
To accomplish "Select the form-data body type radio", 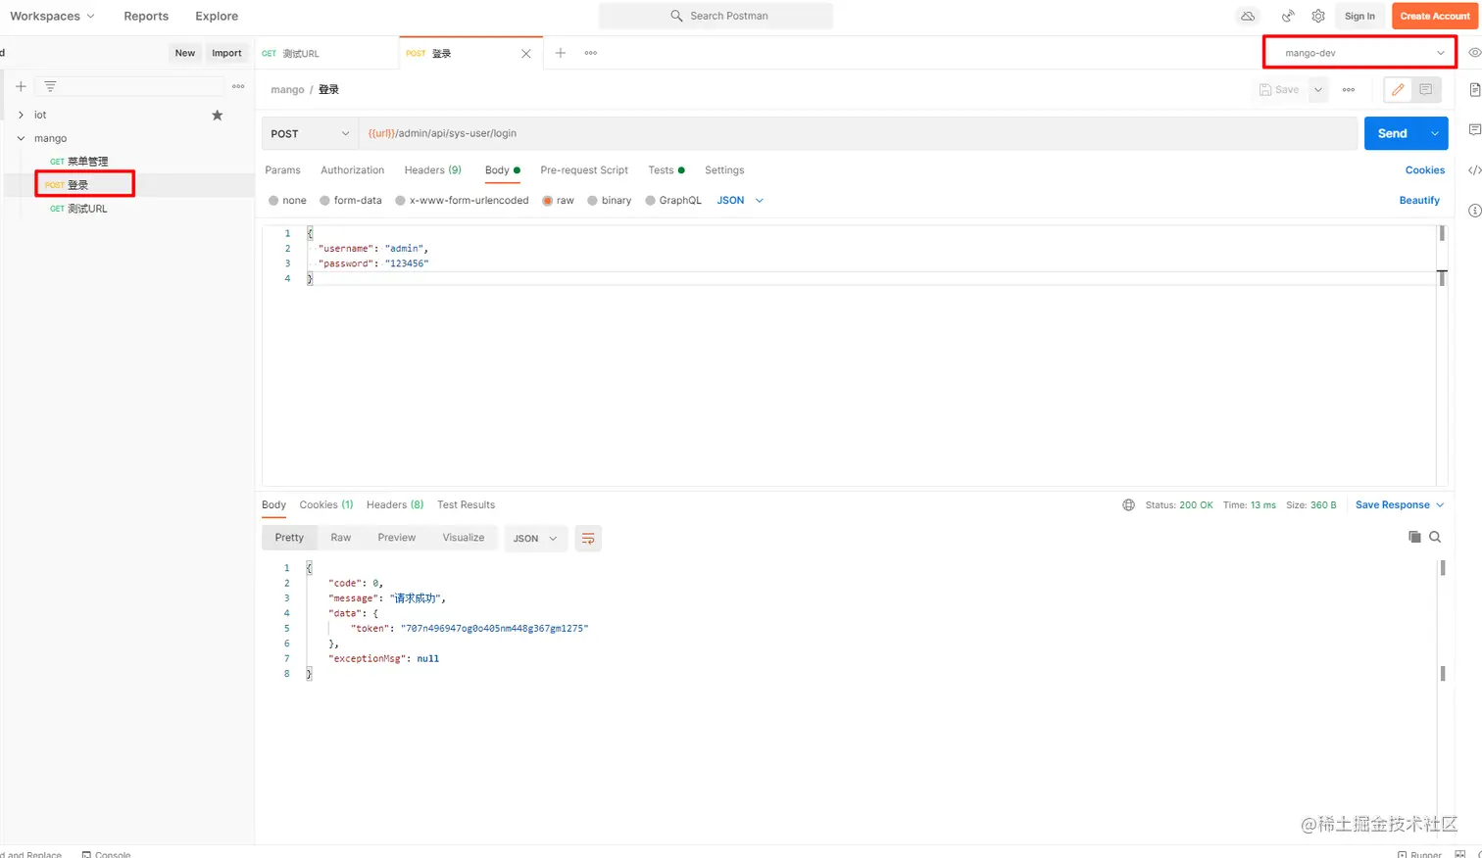I will pyautogui.click(x=325, y=201).
